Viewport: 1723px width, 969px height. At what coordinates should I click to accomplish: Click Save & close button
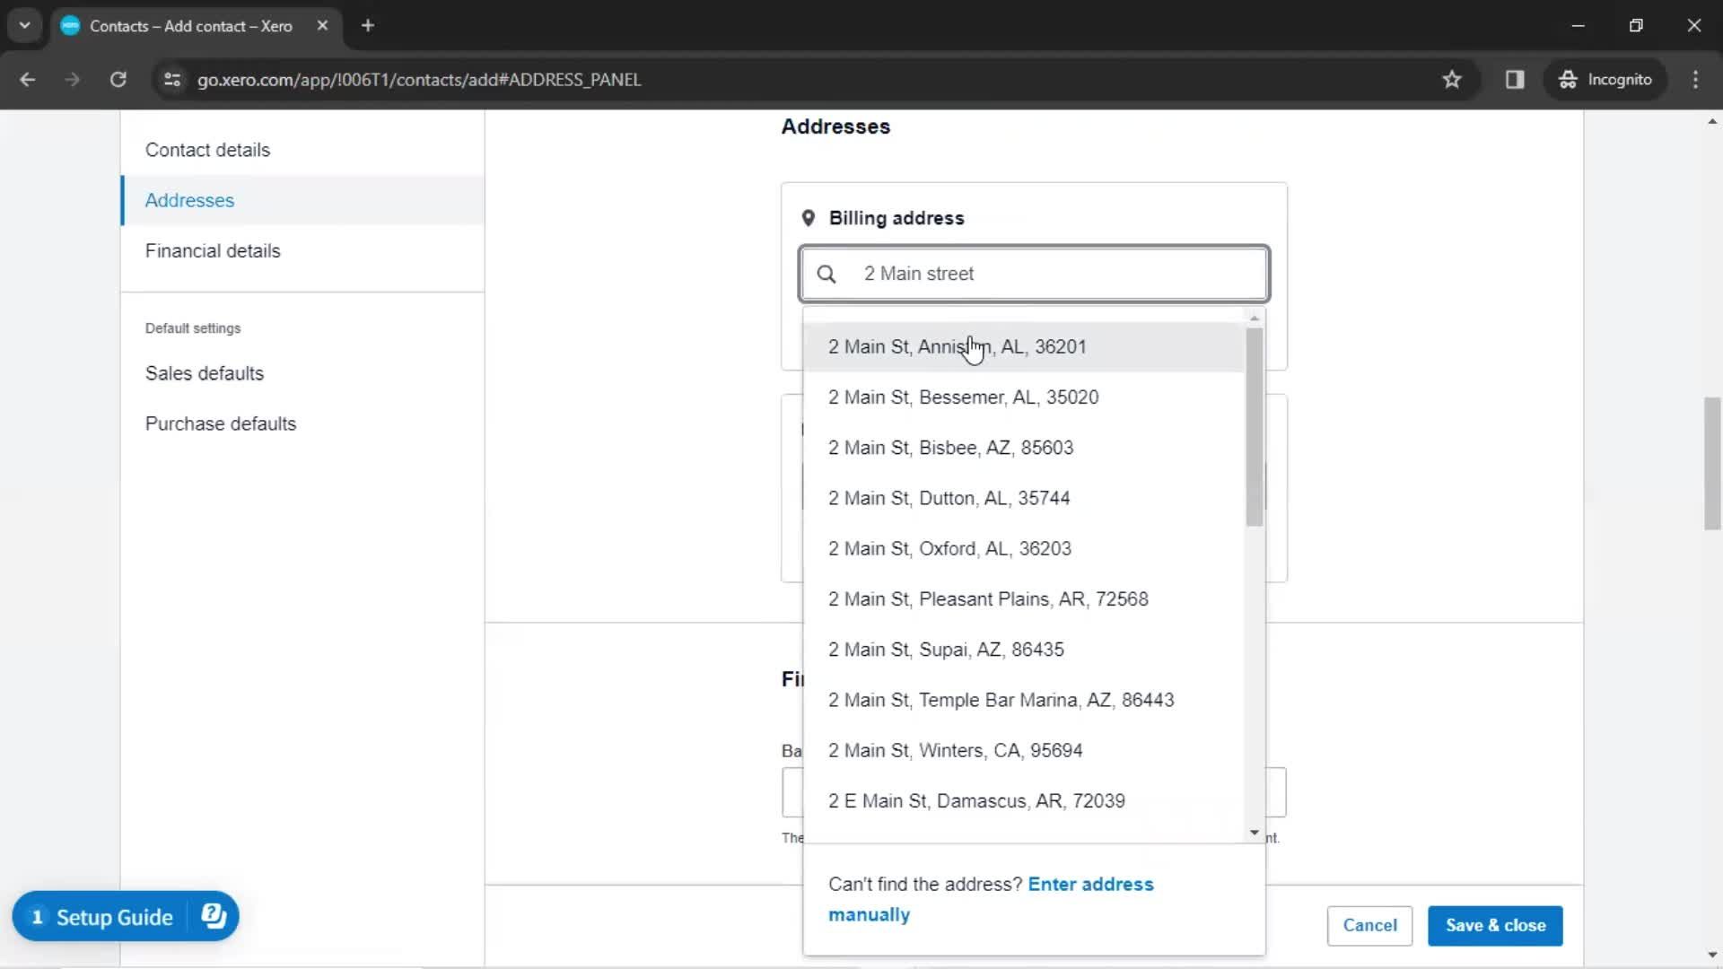click(x=1495, y=925)
